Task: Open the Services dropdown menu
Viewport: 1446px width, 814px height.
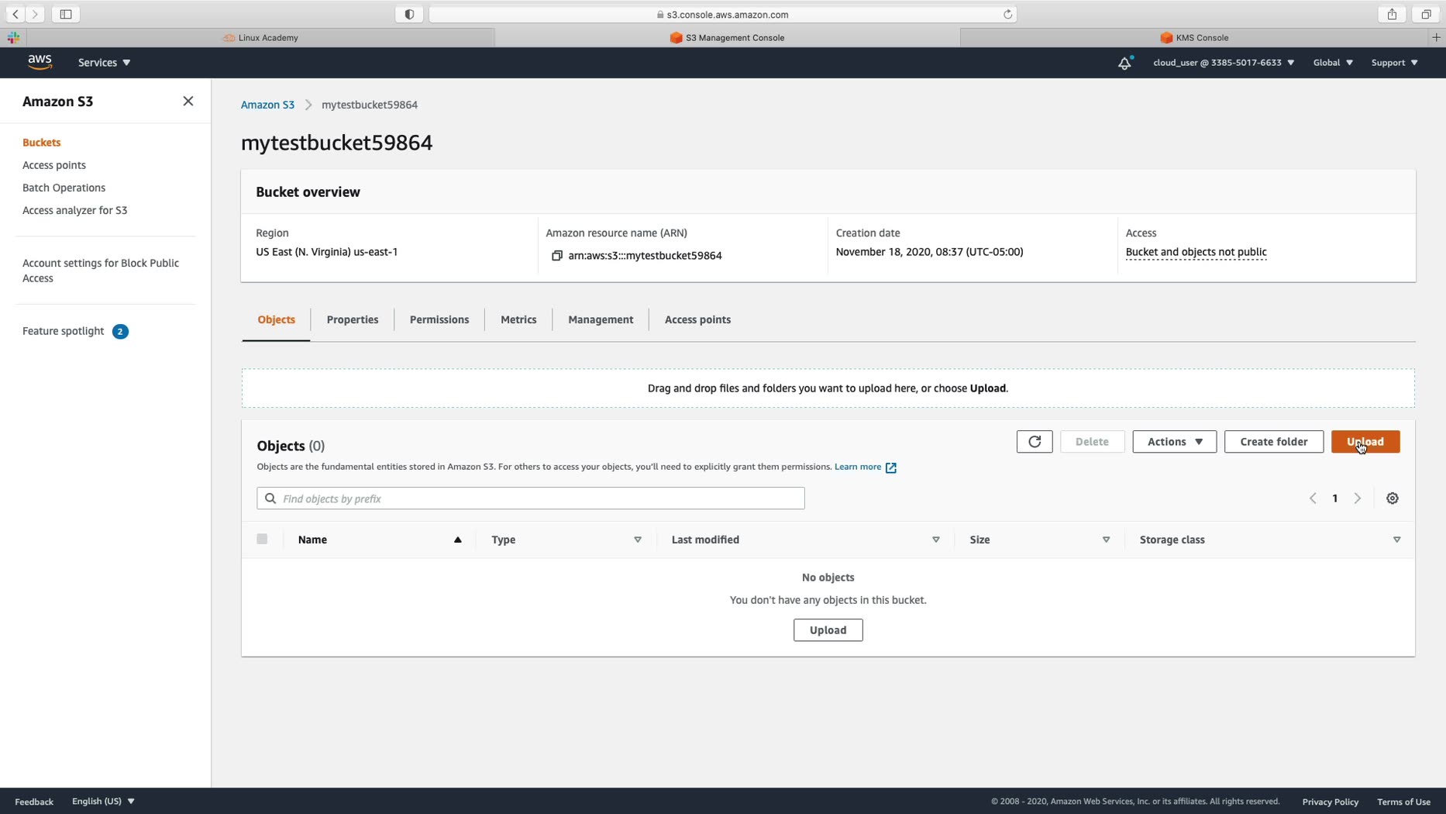Action: [104, 63]
